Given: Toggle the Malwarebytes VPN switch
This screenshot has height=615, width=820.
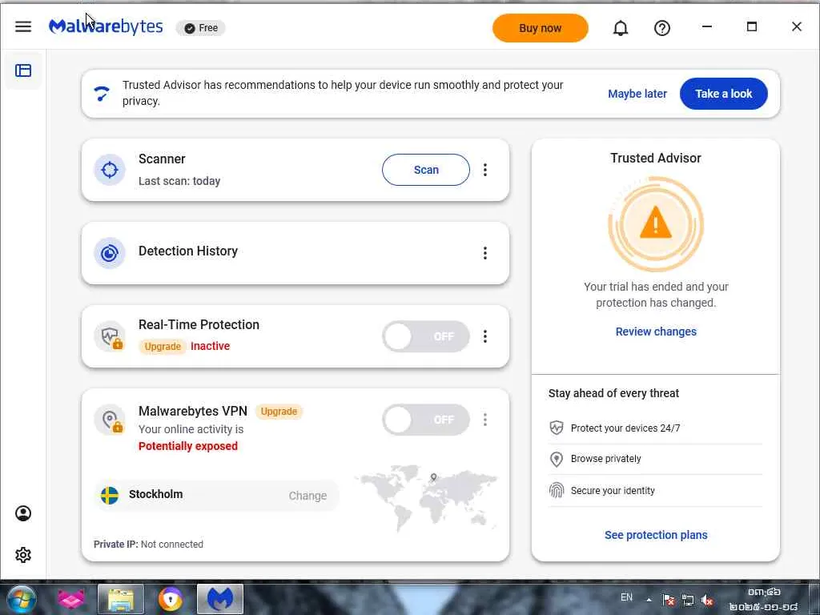Looking at the screenshot, I should 426,420.
